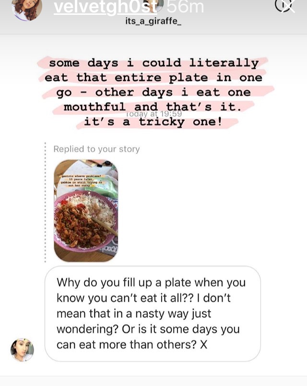Tap the velvetgh0st username link
The width and height of the screenshot is (307, 386).
click(x=106, y=7)
